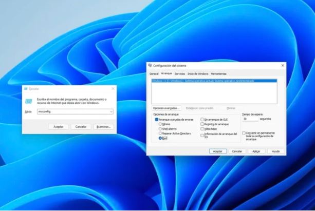Click the Ayuda button
Image resolution: width=315 pixels, height=211 pixels.
pyautogui.click(x=276, y=151)
